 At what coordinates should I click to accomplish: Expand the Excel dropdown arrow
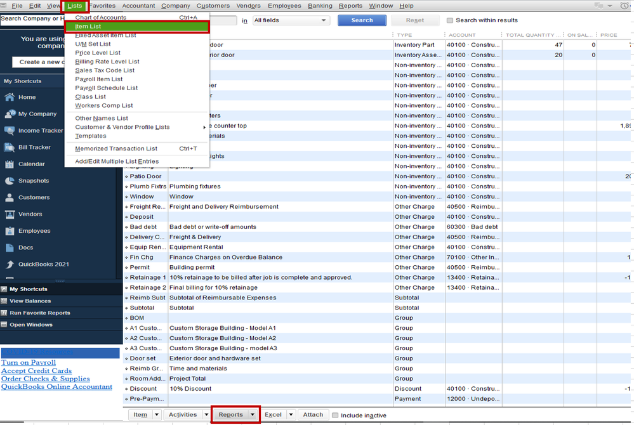coord(291,414)
